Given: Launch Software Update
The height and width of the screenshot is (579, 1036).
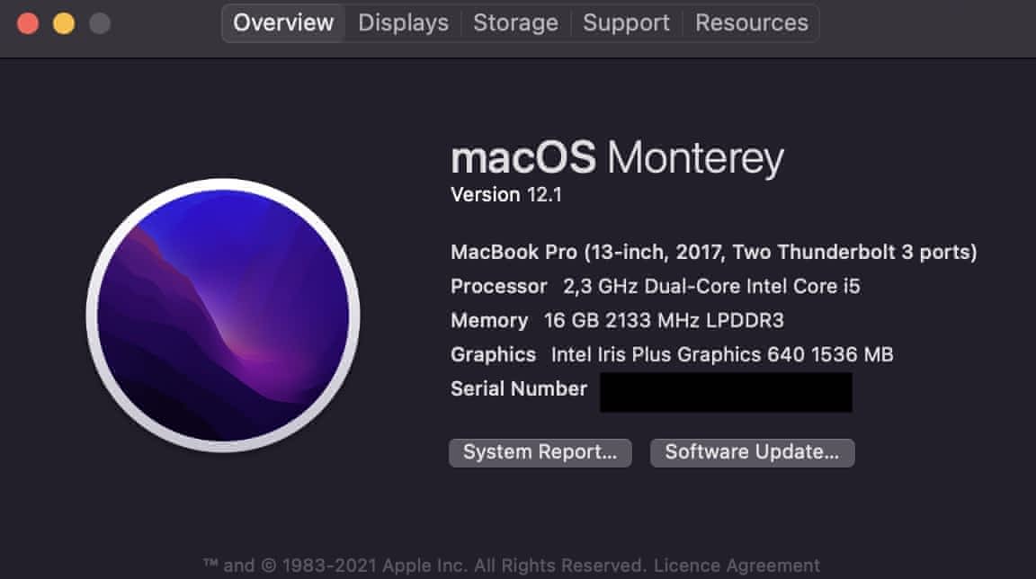Looking at the screenshot, I should point(752,452).
